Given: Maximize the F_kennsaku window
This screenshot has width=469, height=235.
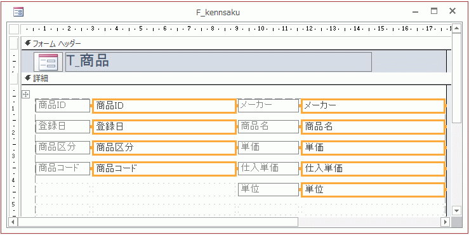Looking at the screenshot, I should click(433, 11).
